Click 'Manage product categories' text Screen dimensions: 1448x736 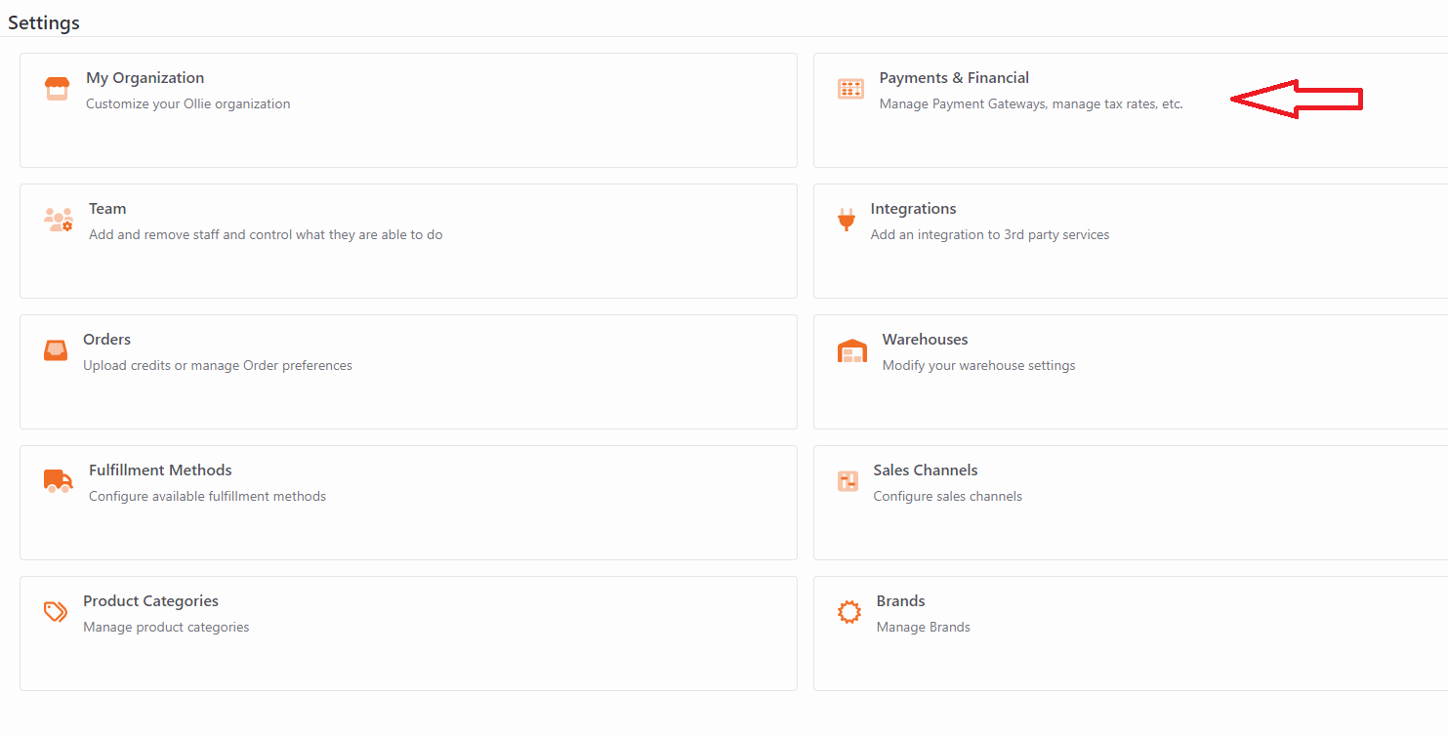tap(166, 627)
